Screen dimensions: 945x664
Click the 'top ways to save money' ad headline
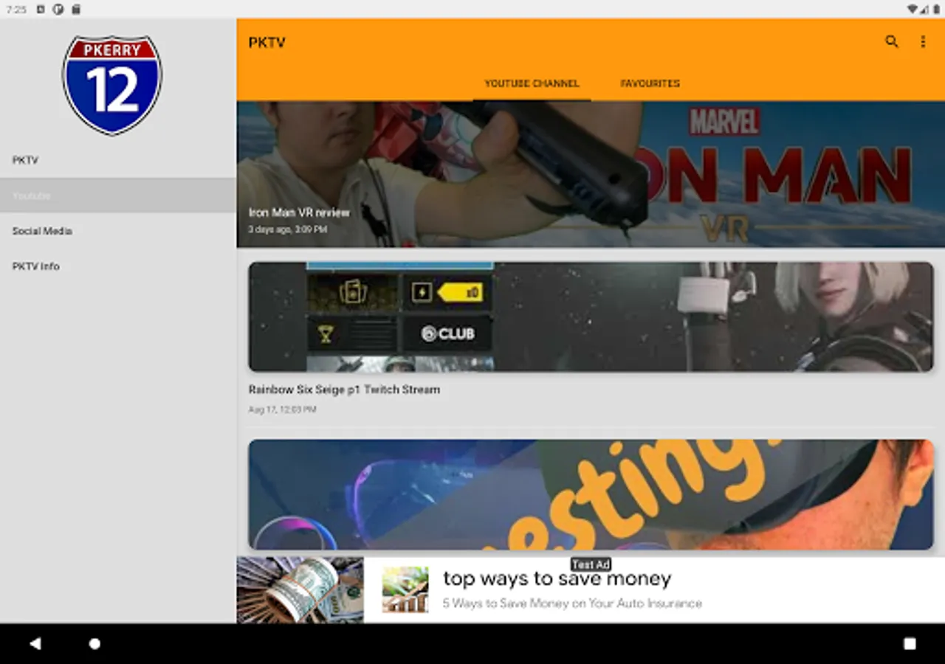[557, 579]
